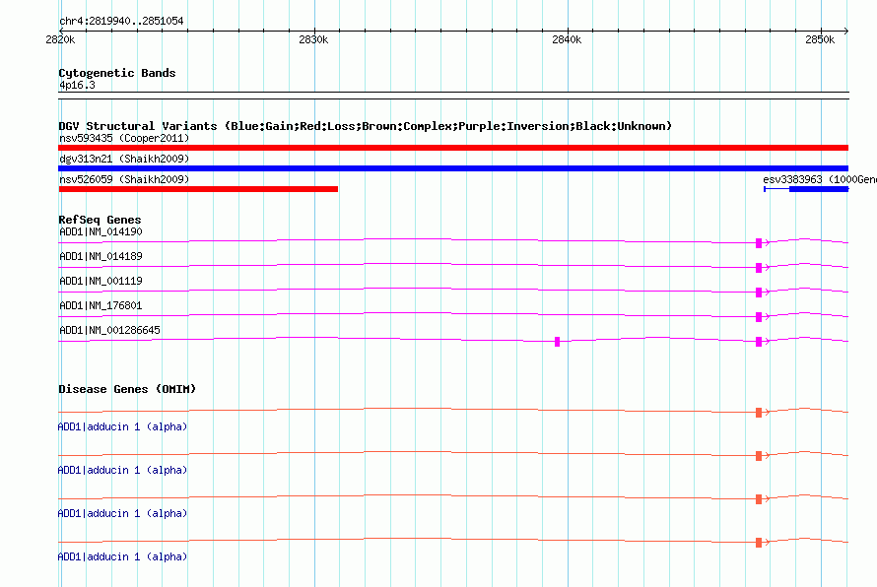This screenshot has height=587, width=877.
Task: Click the 2830k ruler label
Action: tap(313, 39)
